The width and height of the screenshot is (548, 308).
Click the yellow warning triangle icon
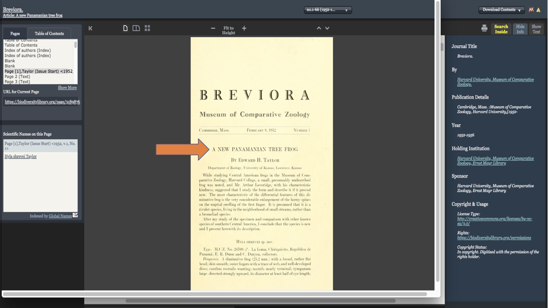pos(538,10)
